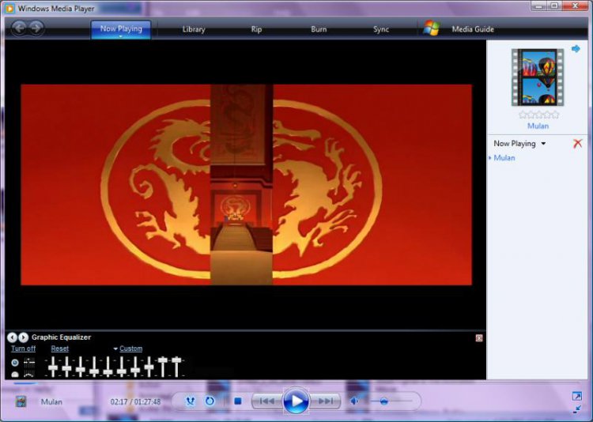Click the first equalizer band slider
593x422 pixels.
53,367
